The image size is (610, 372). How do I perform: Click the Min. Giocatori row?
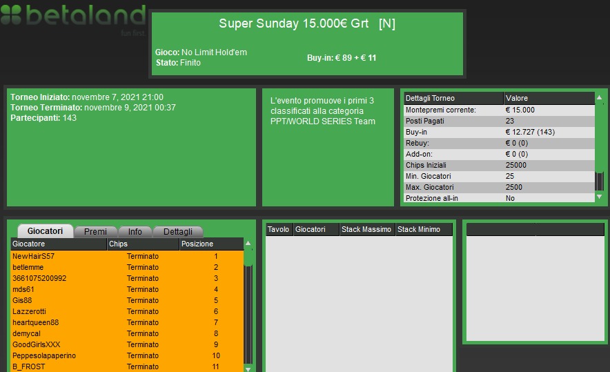click(x=499, y=176)
